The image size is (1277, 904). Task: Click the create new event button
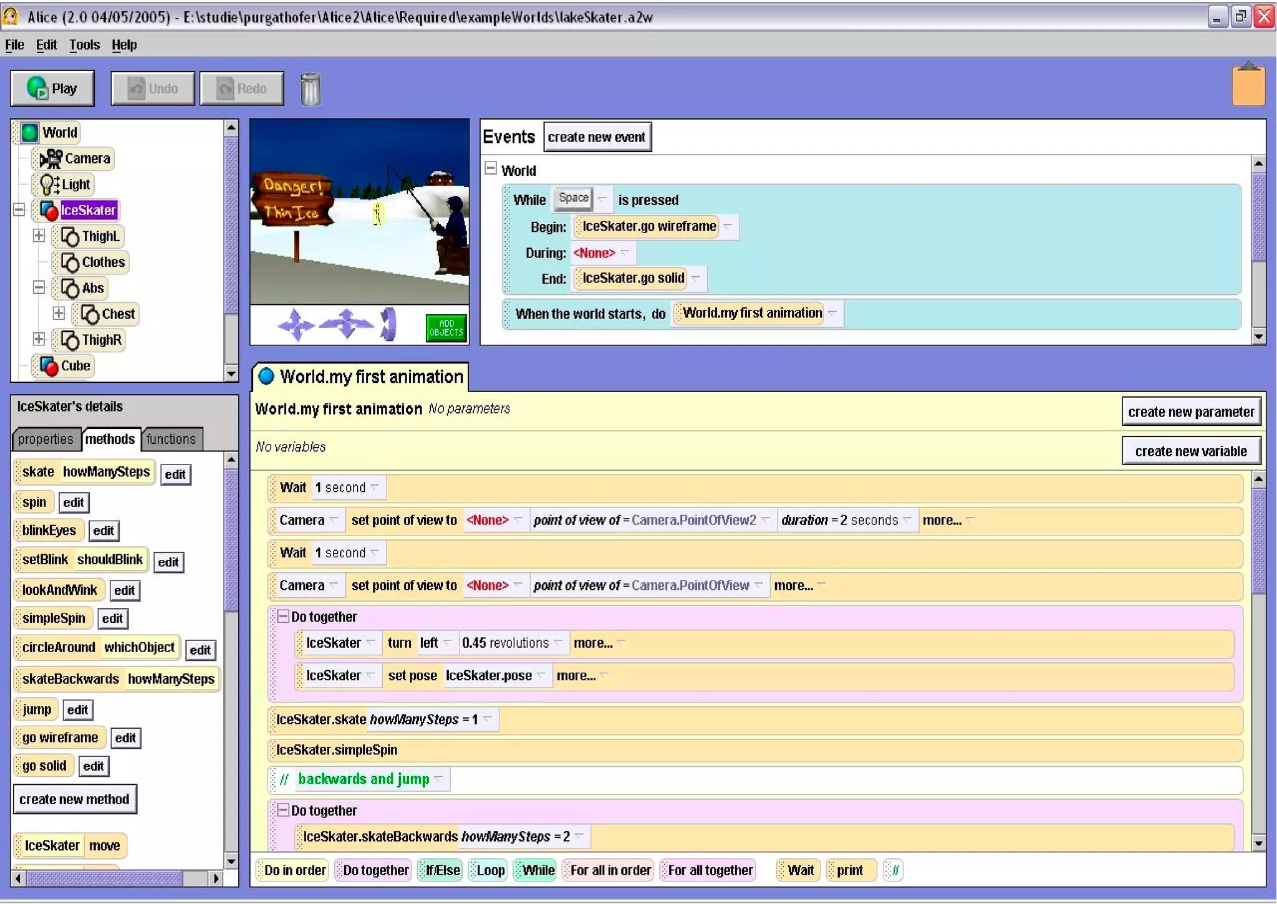pyautogui.click(x=597, y=137)
